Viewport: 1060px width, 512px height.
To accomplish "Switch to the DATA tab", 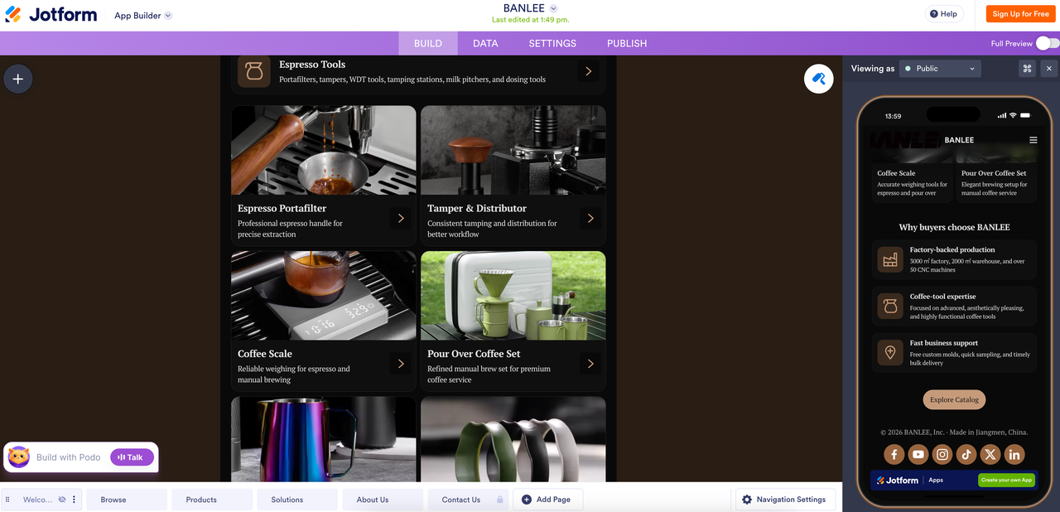I will click(485, 43).
